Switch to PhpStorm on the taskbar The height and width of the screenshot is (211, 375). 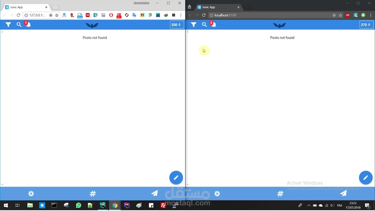pyautogui.click(x=127, y=205)
